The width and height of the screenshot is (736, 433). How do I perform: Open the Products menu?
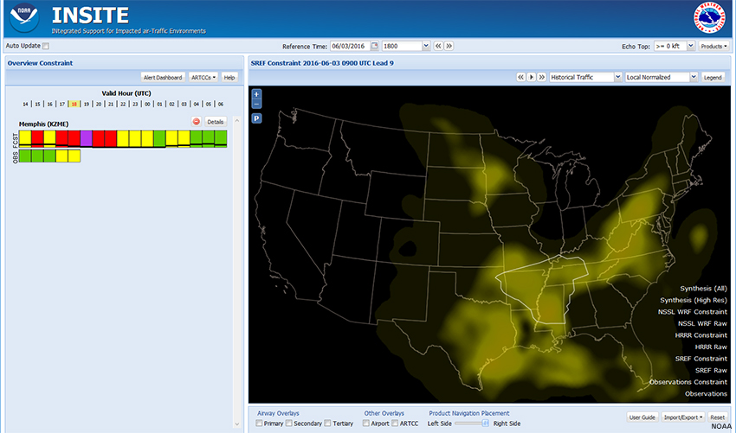pyautogui.click(x=714, y=46)
